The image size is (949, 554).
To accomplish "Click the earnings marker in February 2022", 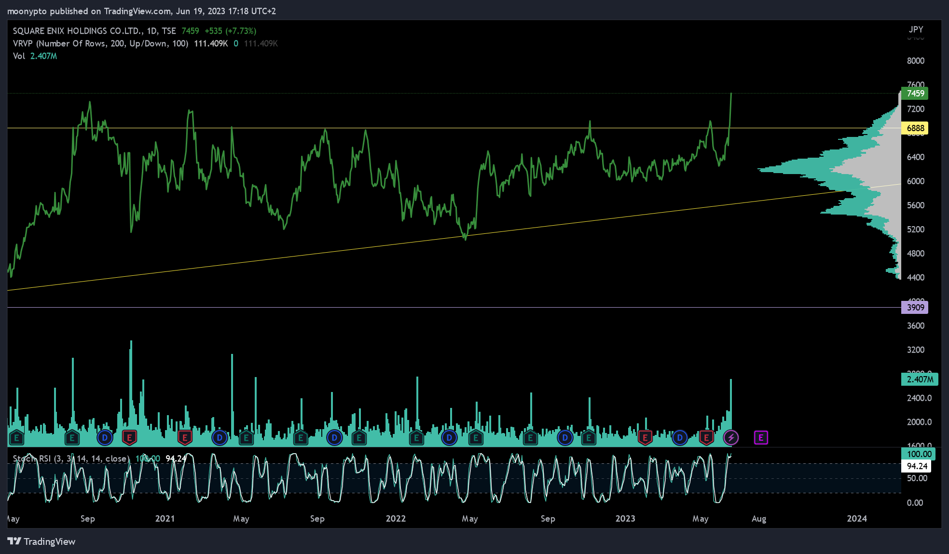I will (x=416, y=438).
